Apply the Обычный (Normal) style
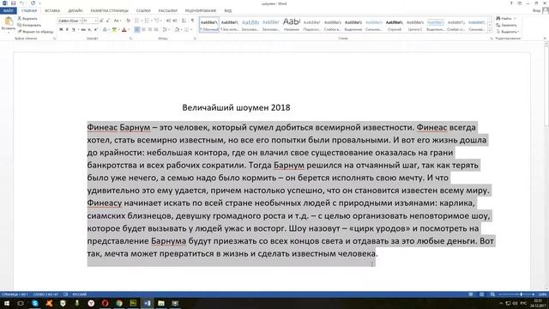Image resolution: width=549 pixels, height=309 pixels. point(209,25)
